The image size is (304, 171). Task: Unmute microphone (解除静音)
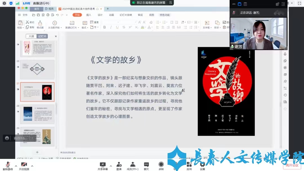[8, 166]
